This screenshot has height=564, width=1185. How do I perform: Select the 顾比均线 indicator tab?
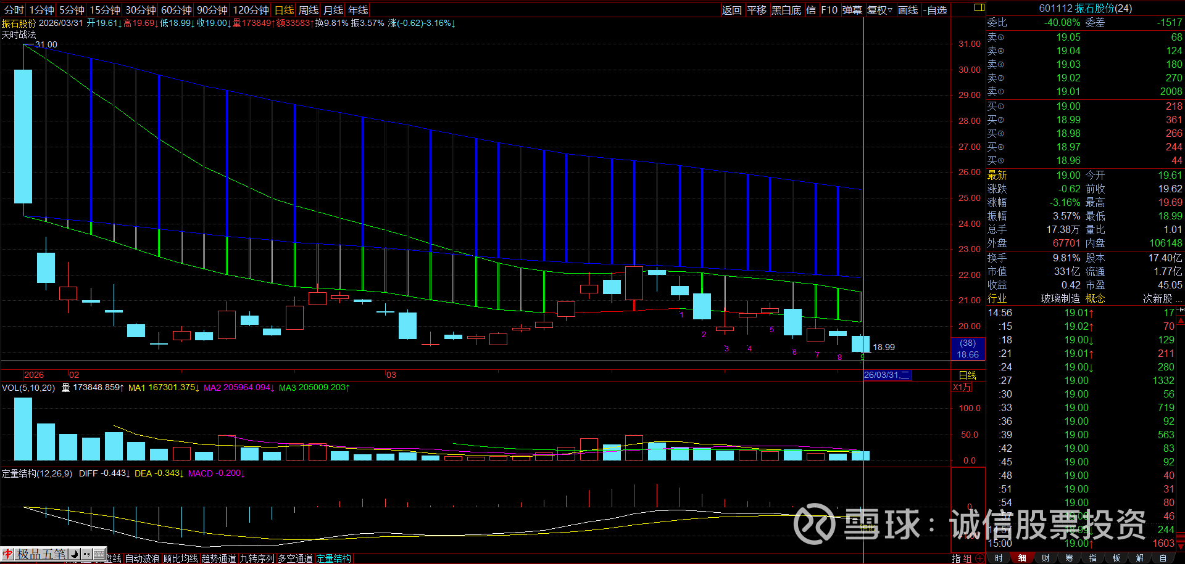click(180, 558)
